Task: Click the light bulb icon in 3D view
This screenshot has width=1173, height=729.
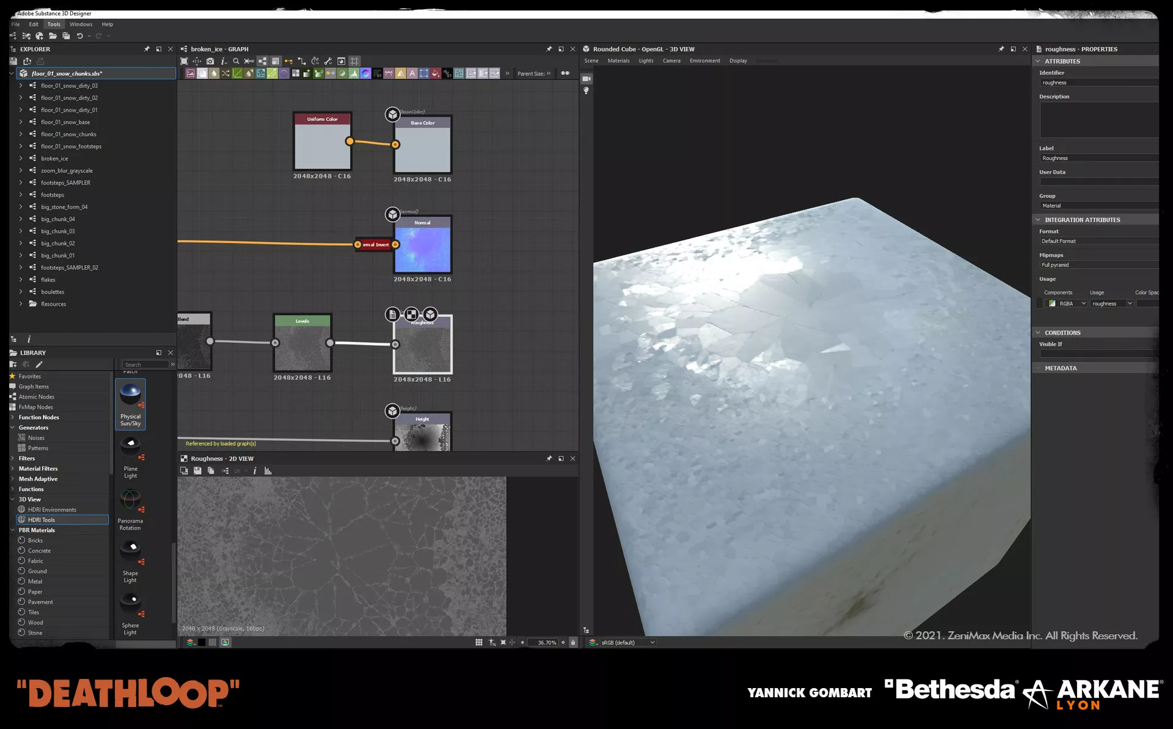Action: 586,90
